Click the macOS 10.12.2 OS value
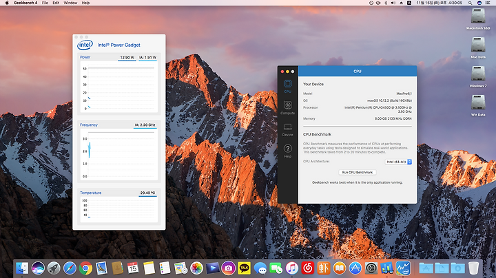Viewport: 496px width, 278px height. coord(389,100)
